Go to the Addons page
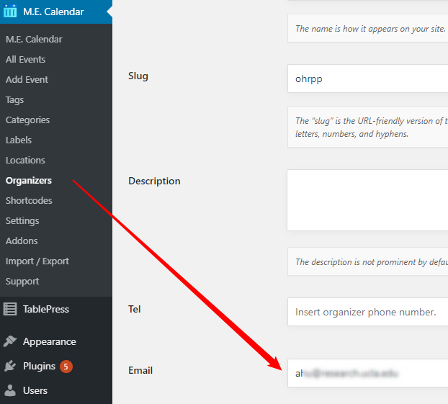Viewport: 448px width, 404px height. [22, 241]
